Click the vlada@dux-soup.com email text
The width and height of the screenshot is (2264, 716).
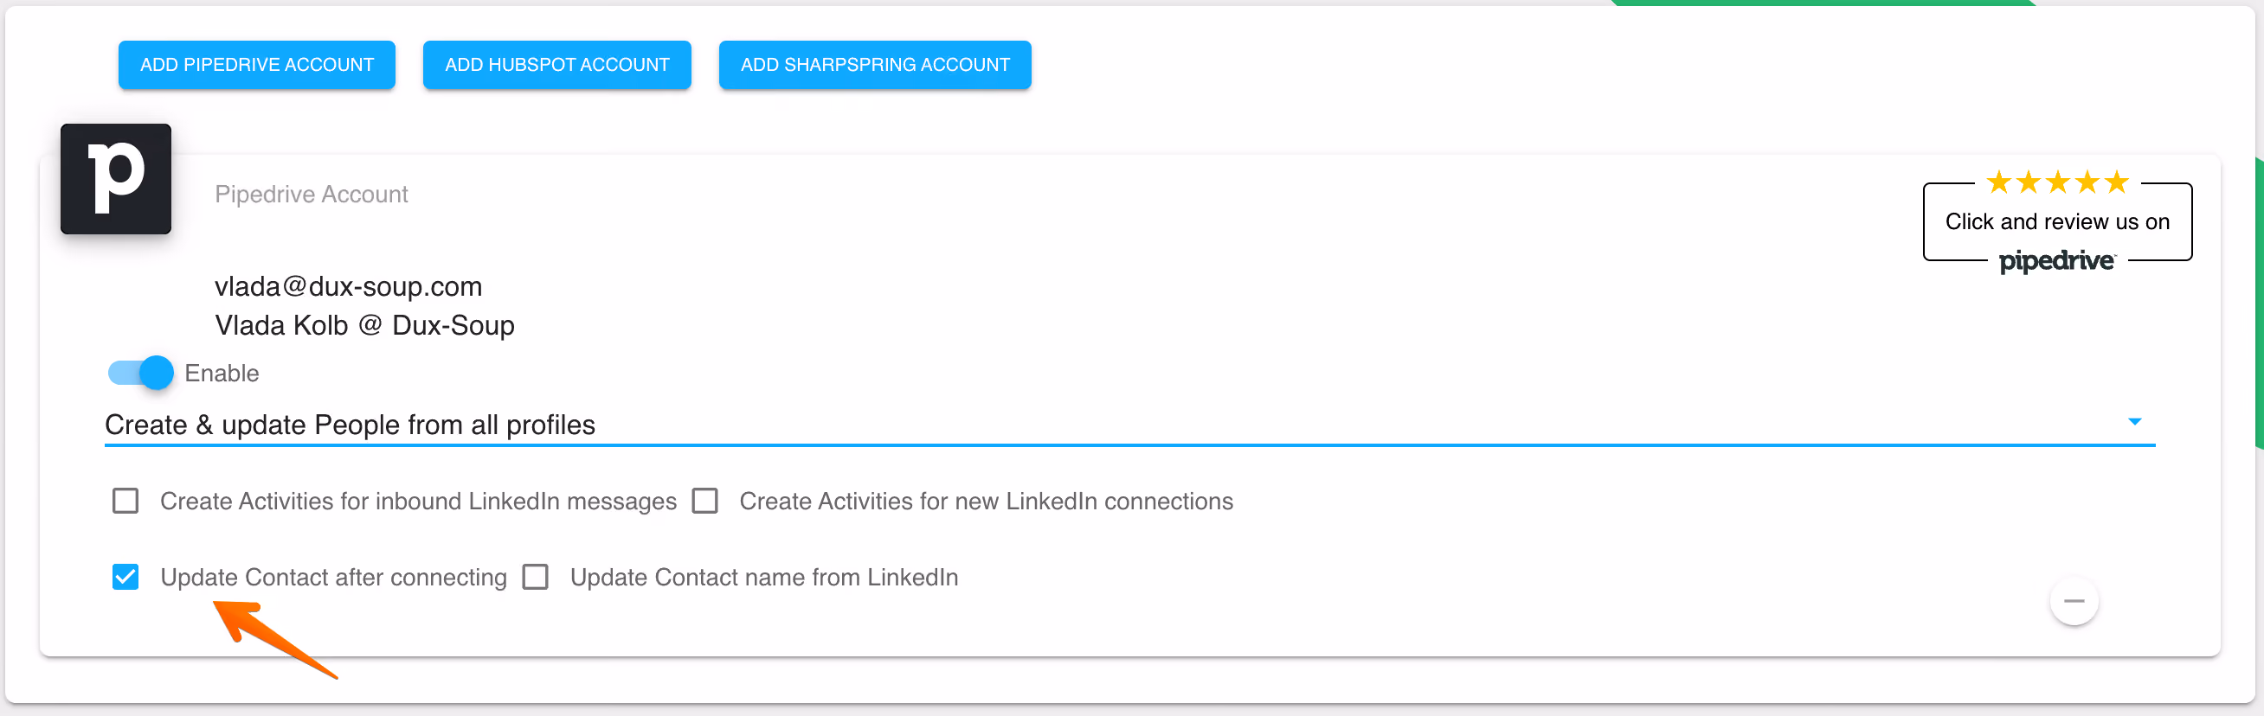(x=349, y=287)
